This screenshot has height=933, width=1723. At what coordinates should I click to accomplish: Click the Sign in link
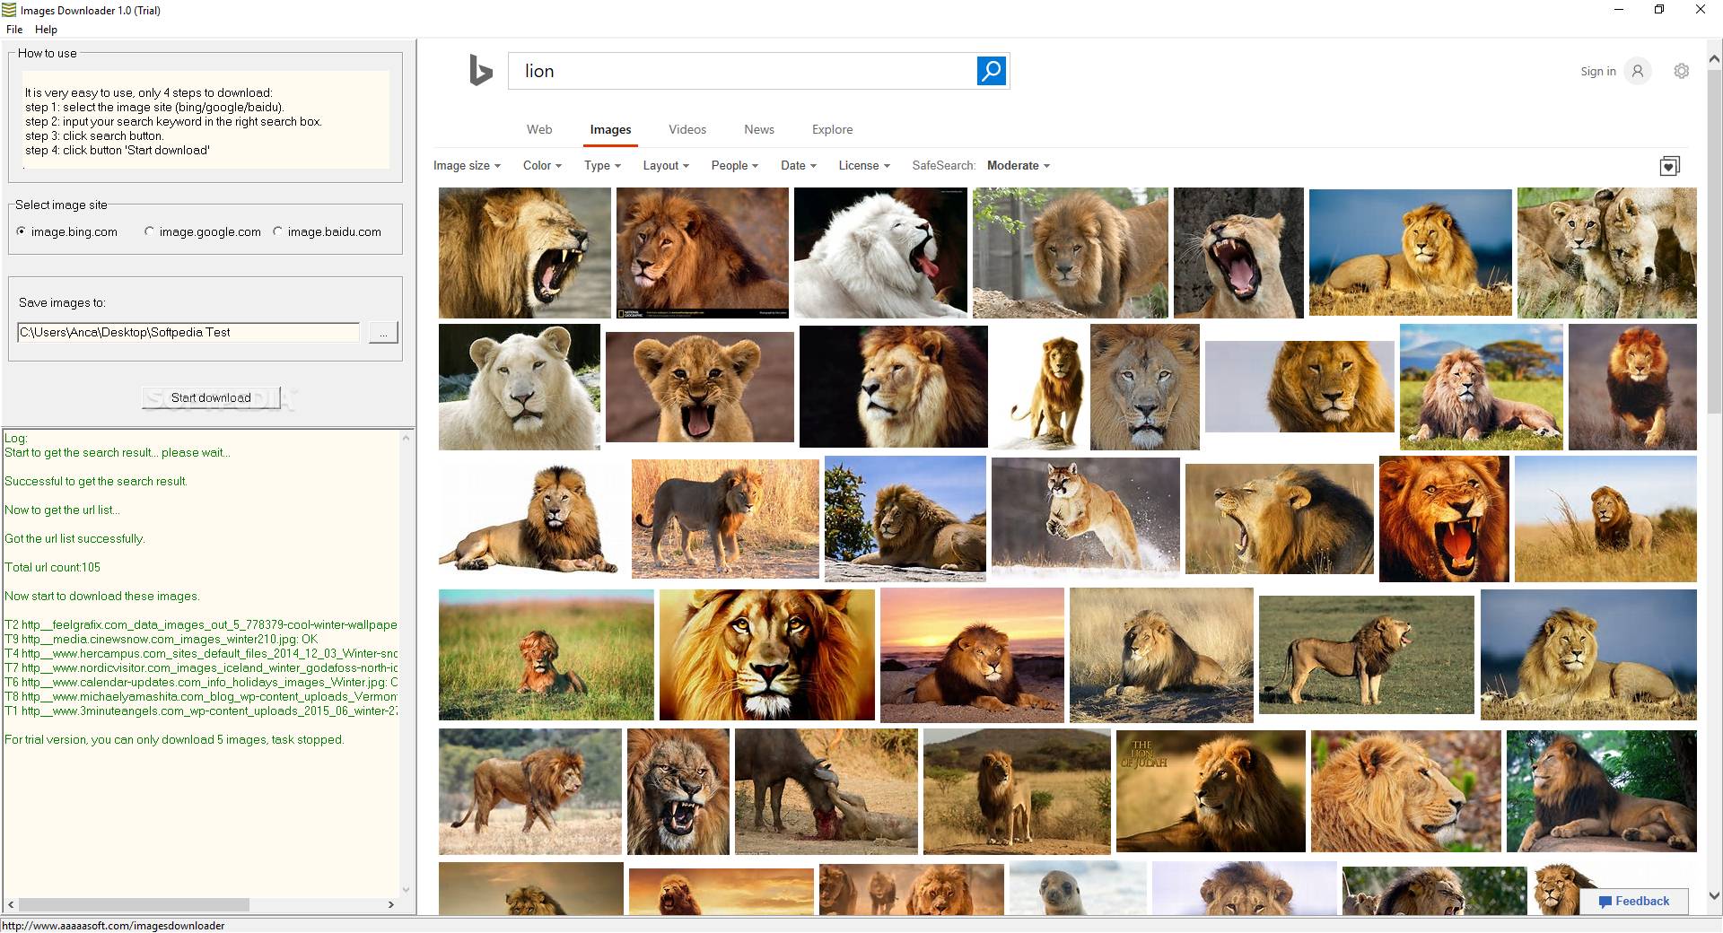[1598, 72]
